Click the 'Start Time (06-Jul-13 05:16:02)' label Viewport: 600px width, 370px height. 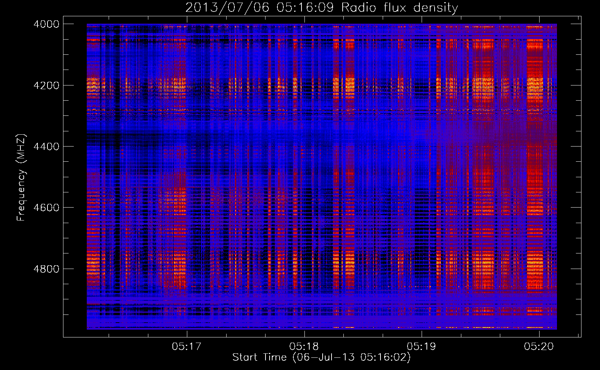click(322, 357)
